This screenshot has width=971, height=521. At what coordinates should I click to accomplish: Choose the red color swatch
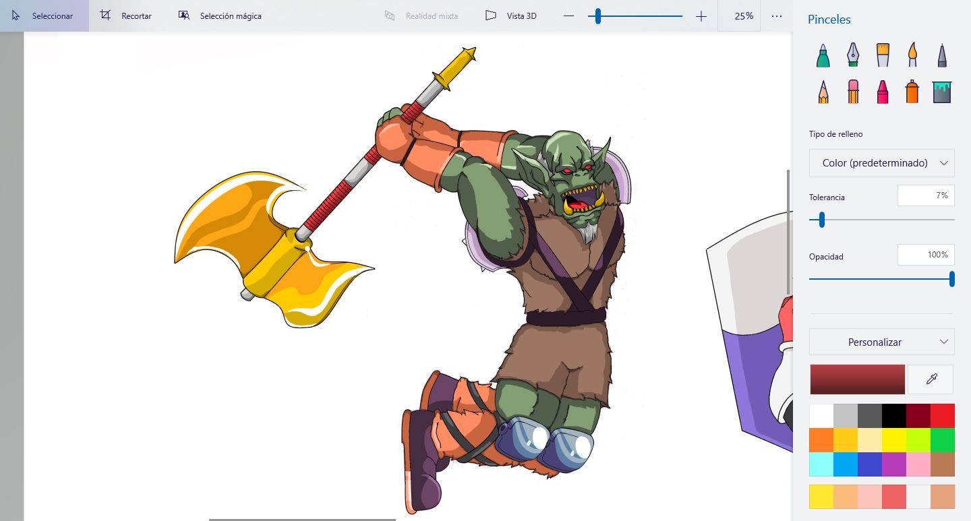pyautogui.click(x=943, y=416)
